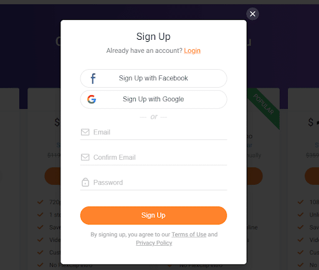The image size is (319, 270).
Task: Click the envelope icon beside Email
Action: [x=85, y=132]
